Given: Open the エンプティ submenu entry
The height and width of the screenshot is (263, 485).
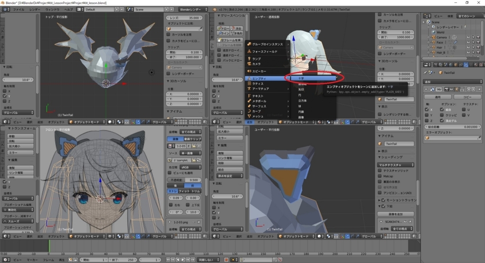Looking at the screenshot, I should tap(268, 79).
